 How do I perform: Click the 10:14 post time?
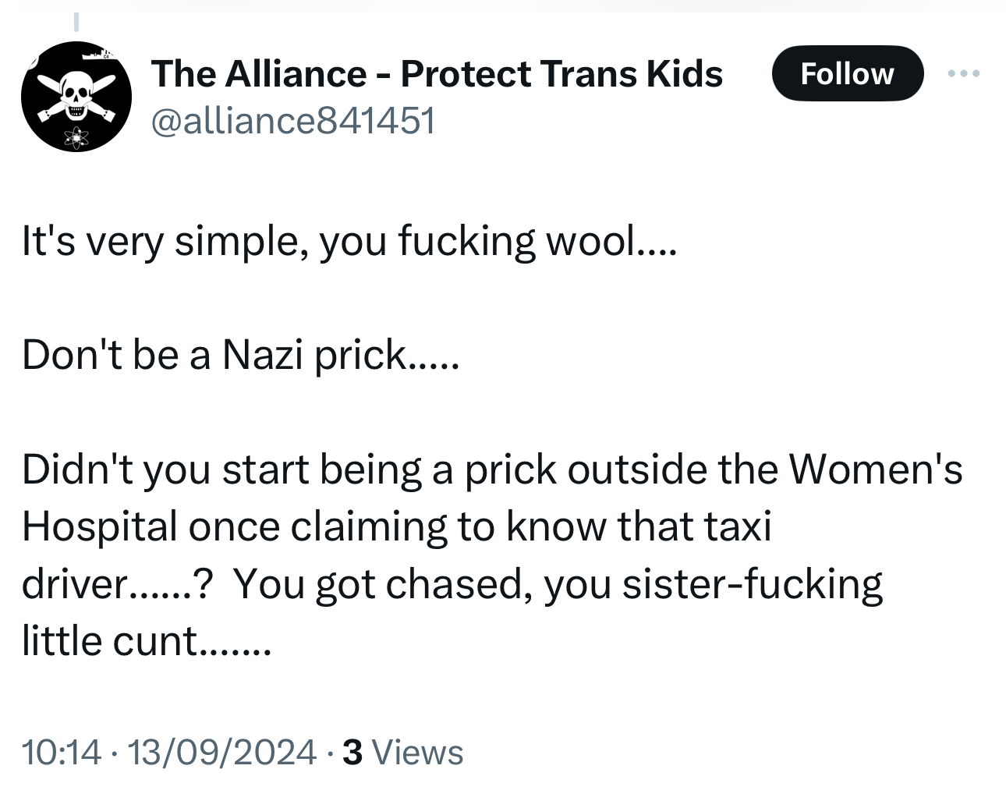(62, 752)
